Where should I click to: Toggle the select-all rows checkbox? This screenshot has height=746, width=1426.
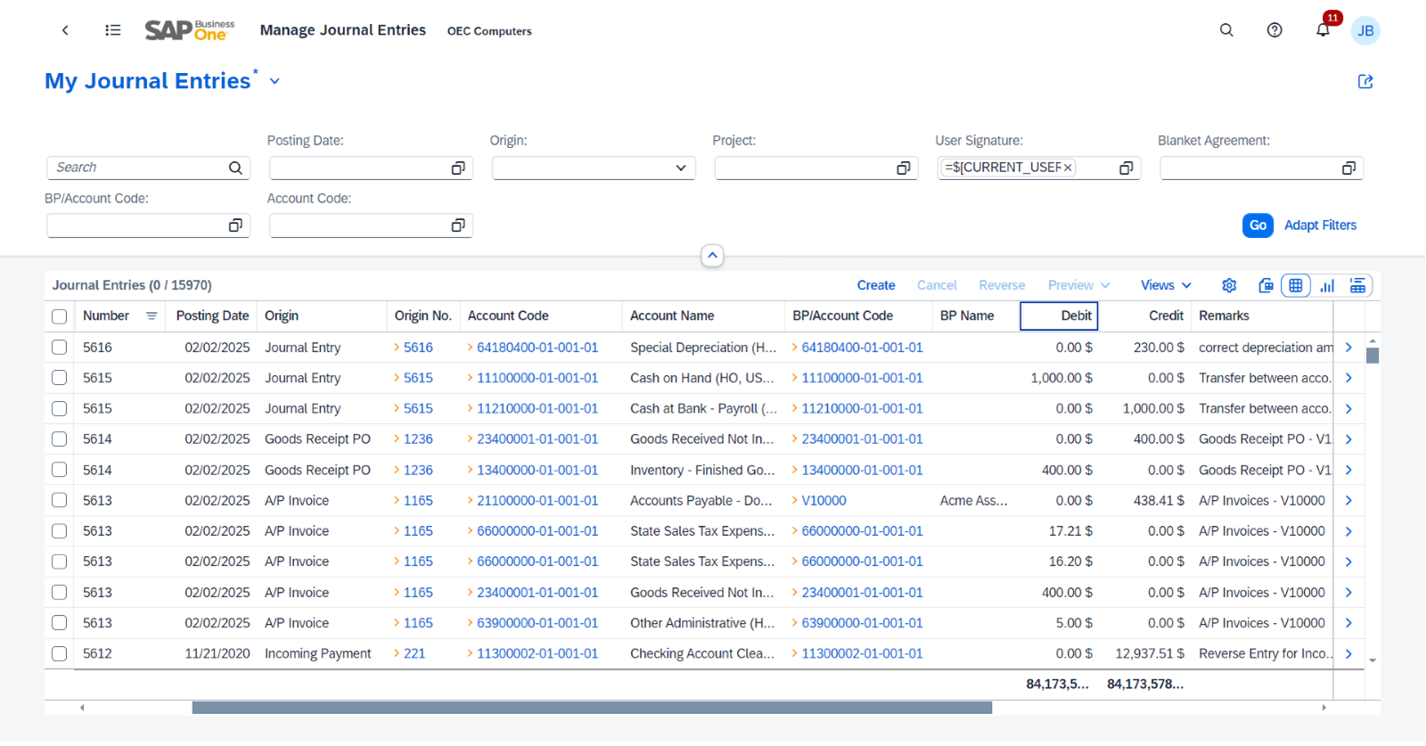[x=59, y=316]
